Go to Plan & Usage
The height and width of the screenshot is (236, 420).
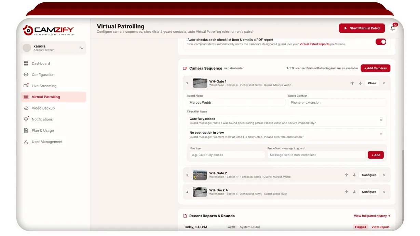coord(53,131)
